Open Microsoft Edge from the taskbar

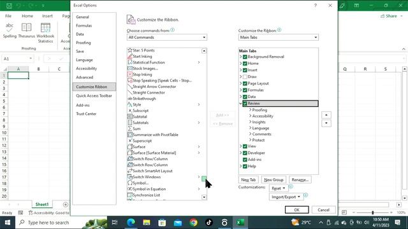tap(131, 223)
